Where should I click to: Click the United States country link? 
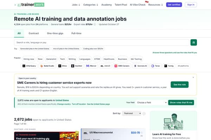click(62, 100)
